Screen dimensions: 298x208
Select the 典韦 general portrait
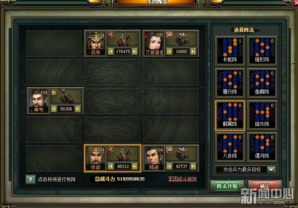point(38,101)
